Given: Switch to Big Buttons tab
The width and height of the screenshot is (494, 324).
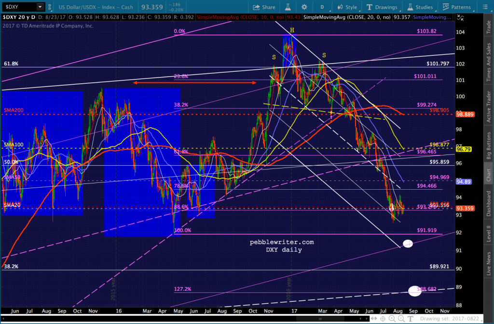Looking at the screenshot, I should (x=489, y=145).
